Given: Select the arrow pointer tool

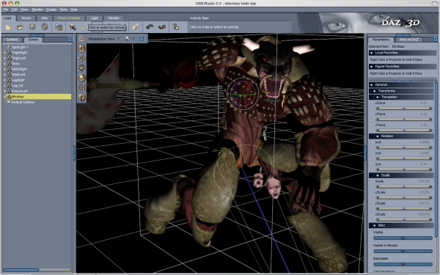Looking at the screenshot, I should coord(73,27).
